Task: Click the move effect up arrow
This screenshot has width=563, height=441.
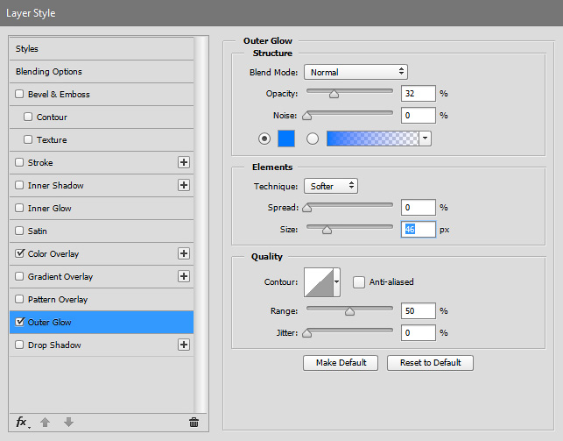Action: [x=45, y=423]
